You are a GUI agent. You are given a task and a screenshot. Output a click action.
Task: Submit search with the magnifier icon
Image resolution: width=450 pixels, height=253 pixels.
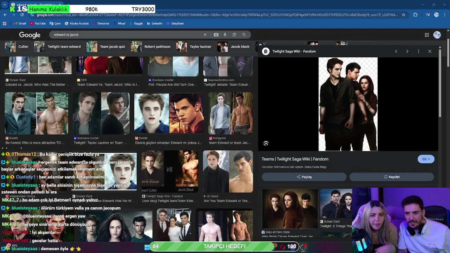point(244,35)
